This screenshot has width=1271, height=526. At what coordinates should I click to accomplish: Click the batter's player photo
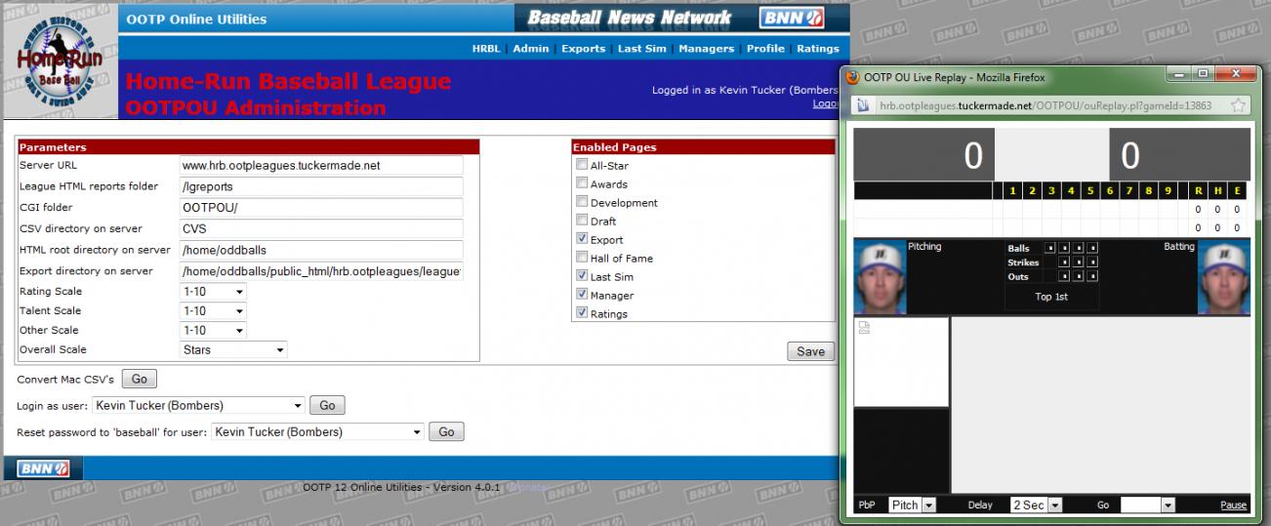(x=1223, y=277)
